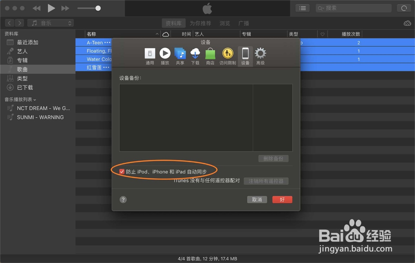Select 艺人 in the sidebar

[x=38, y=51]
